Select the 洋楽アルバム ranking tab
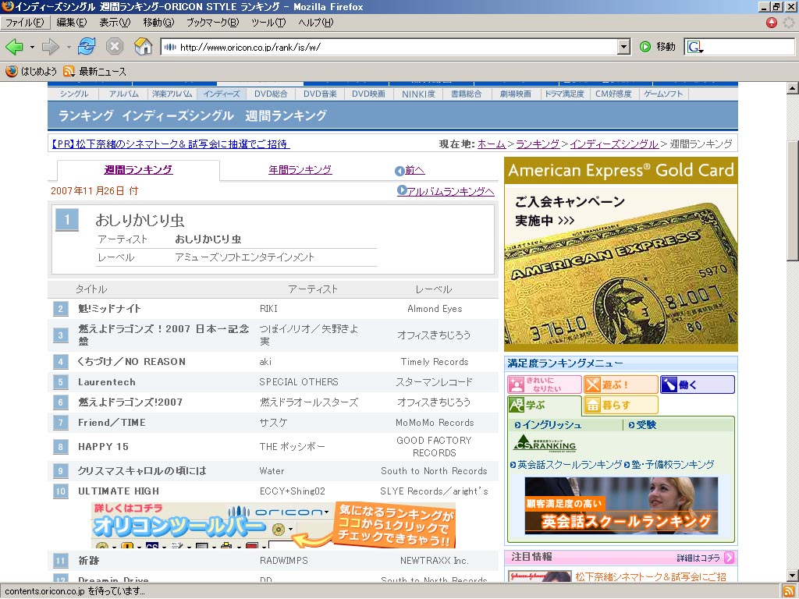799x599 pixels. pos(172,94)
